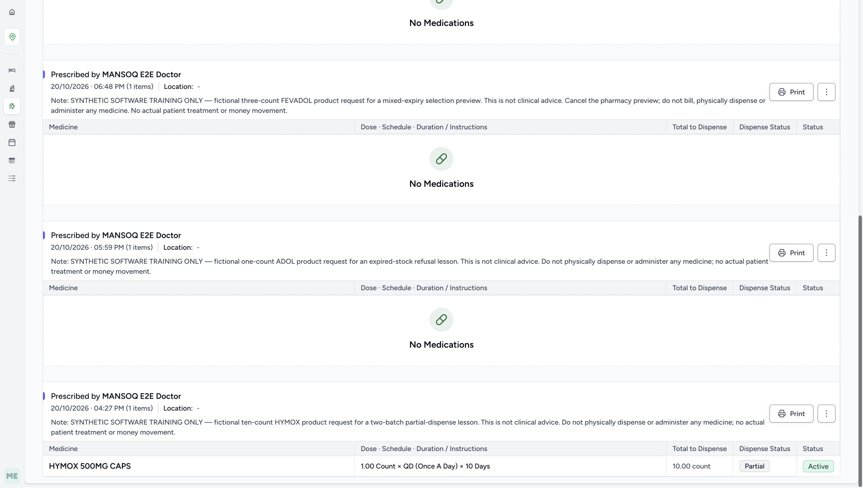Open the list view sidebar icon
863x488 pixels.
12,178
